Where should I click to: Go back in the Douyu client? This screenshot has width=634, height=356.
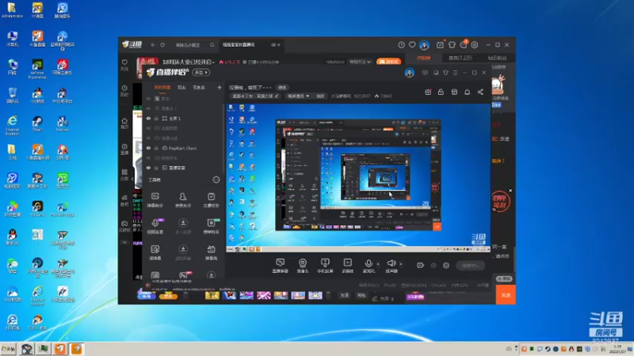153,45
